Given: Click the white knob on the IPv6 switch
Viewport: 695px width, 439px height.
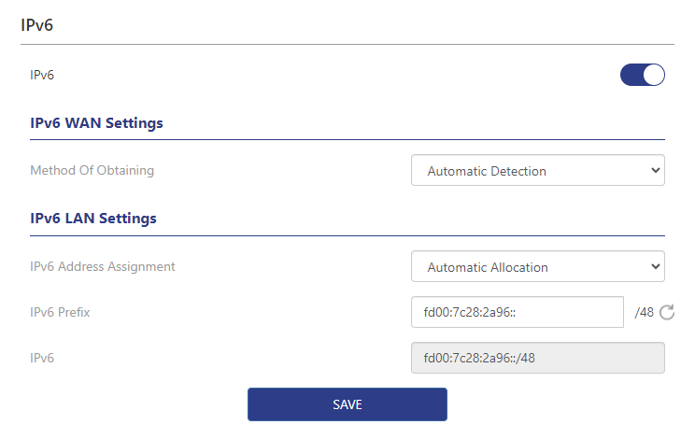Looking at the screenshot, I should point(653,75).
